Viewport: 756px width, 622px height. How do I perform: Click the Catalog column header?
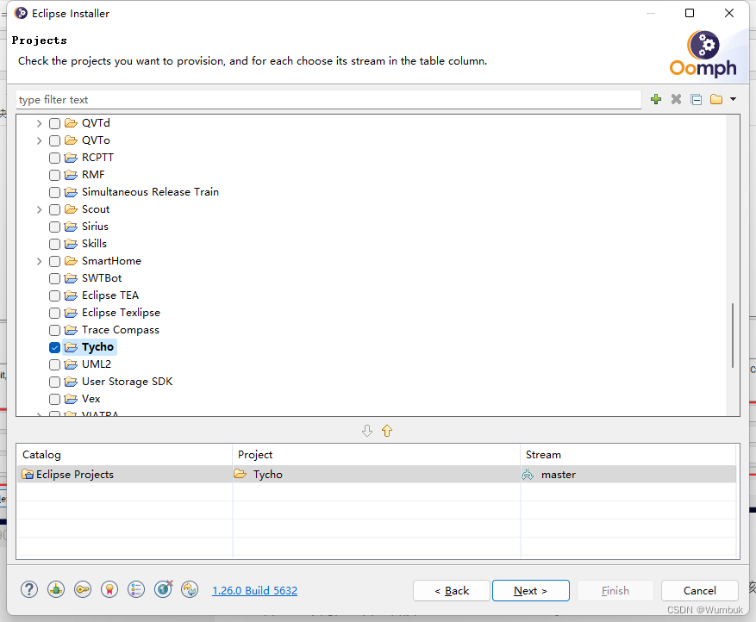(x=124, y=455)
